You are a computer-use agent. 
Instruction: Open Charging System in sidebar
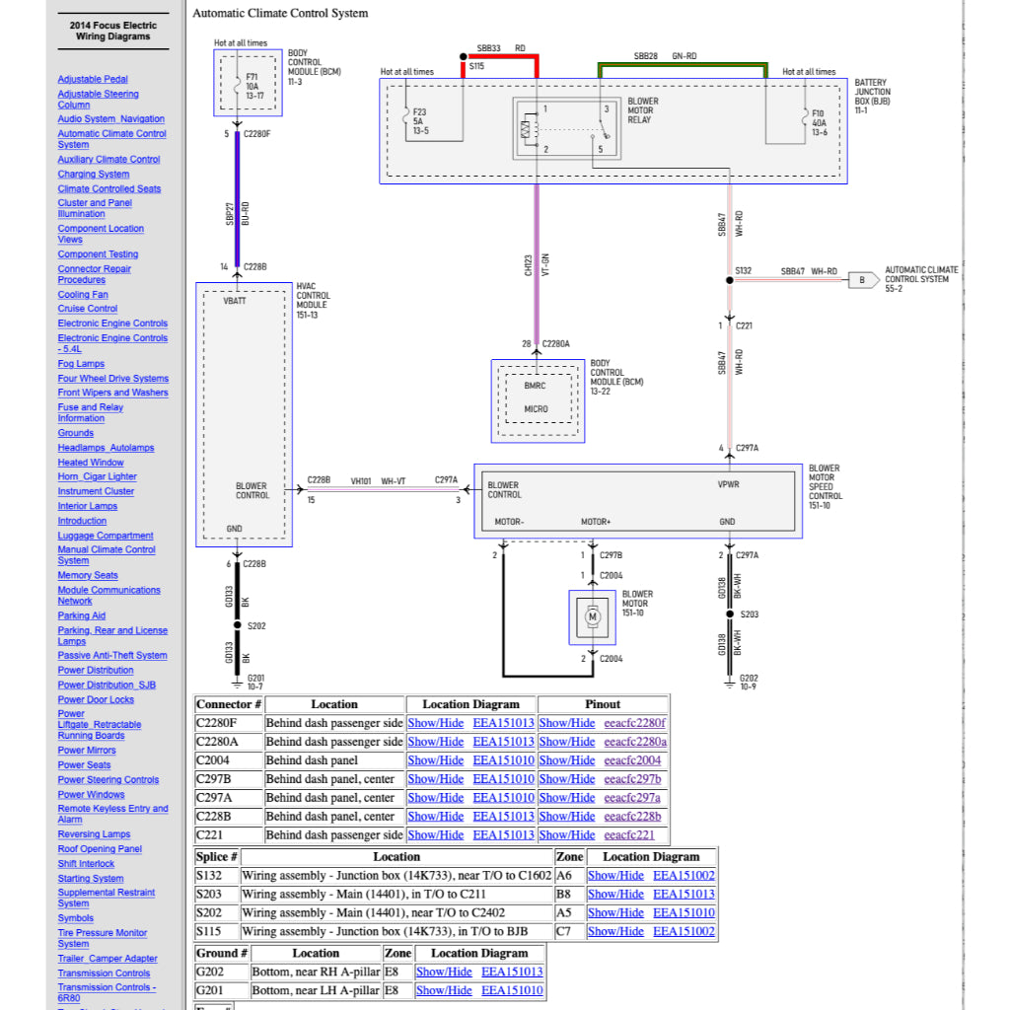coord(94,174)
